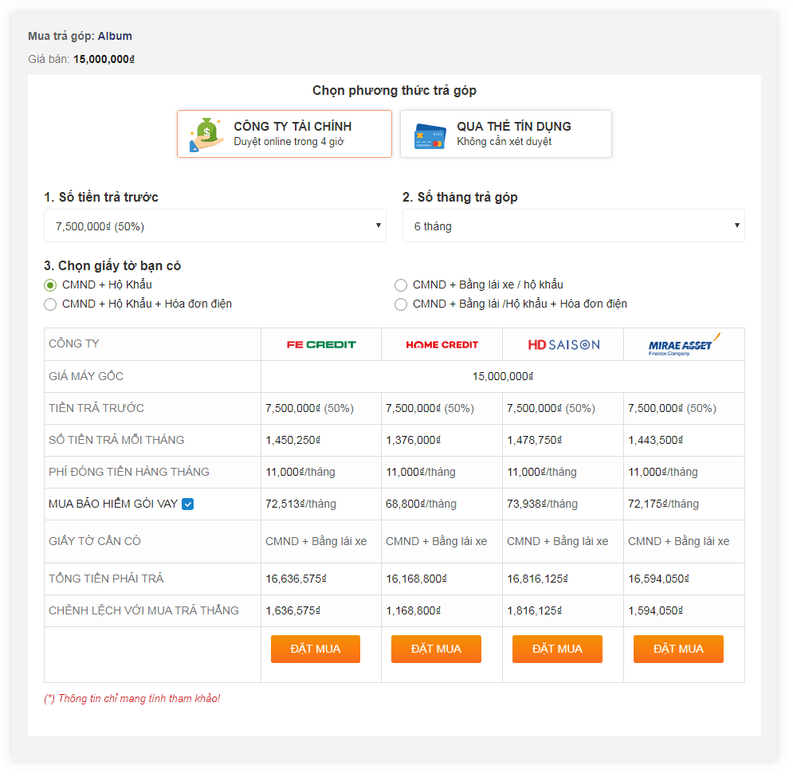Switch to Công ty tài chính tab
This screenshot has height=777, width=793.
285,134
